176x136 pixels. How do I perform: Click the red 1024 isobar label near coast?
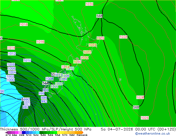92,45
